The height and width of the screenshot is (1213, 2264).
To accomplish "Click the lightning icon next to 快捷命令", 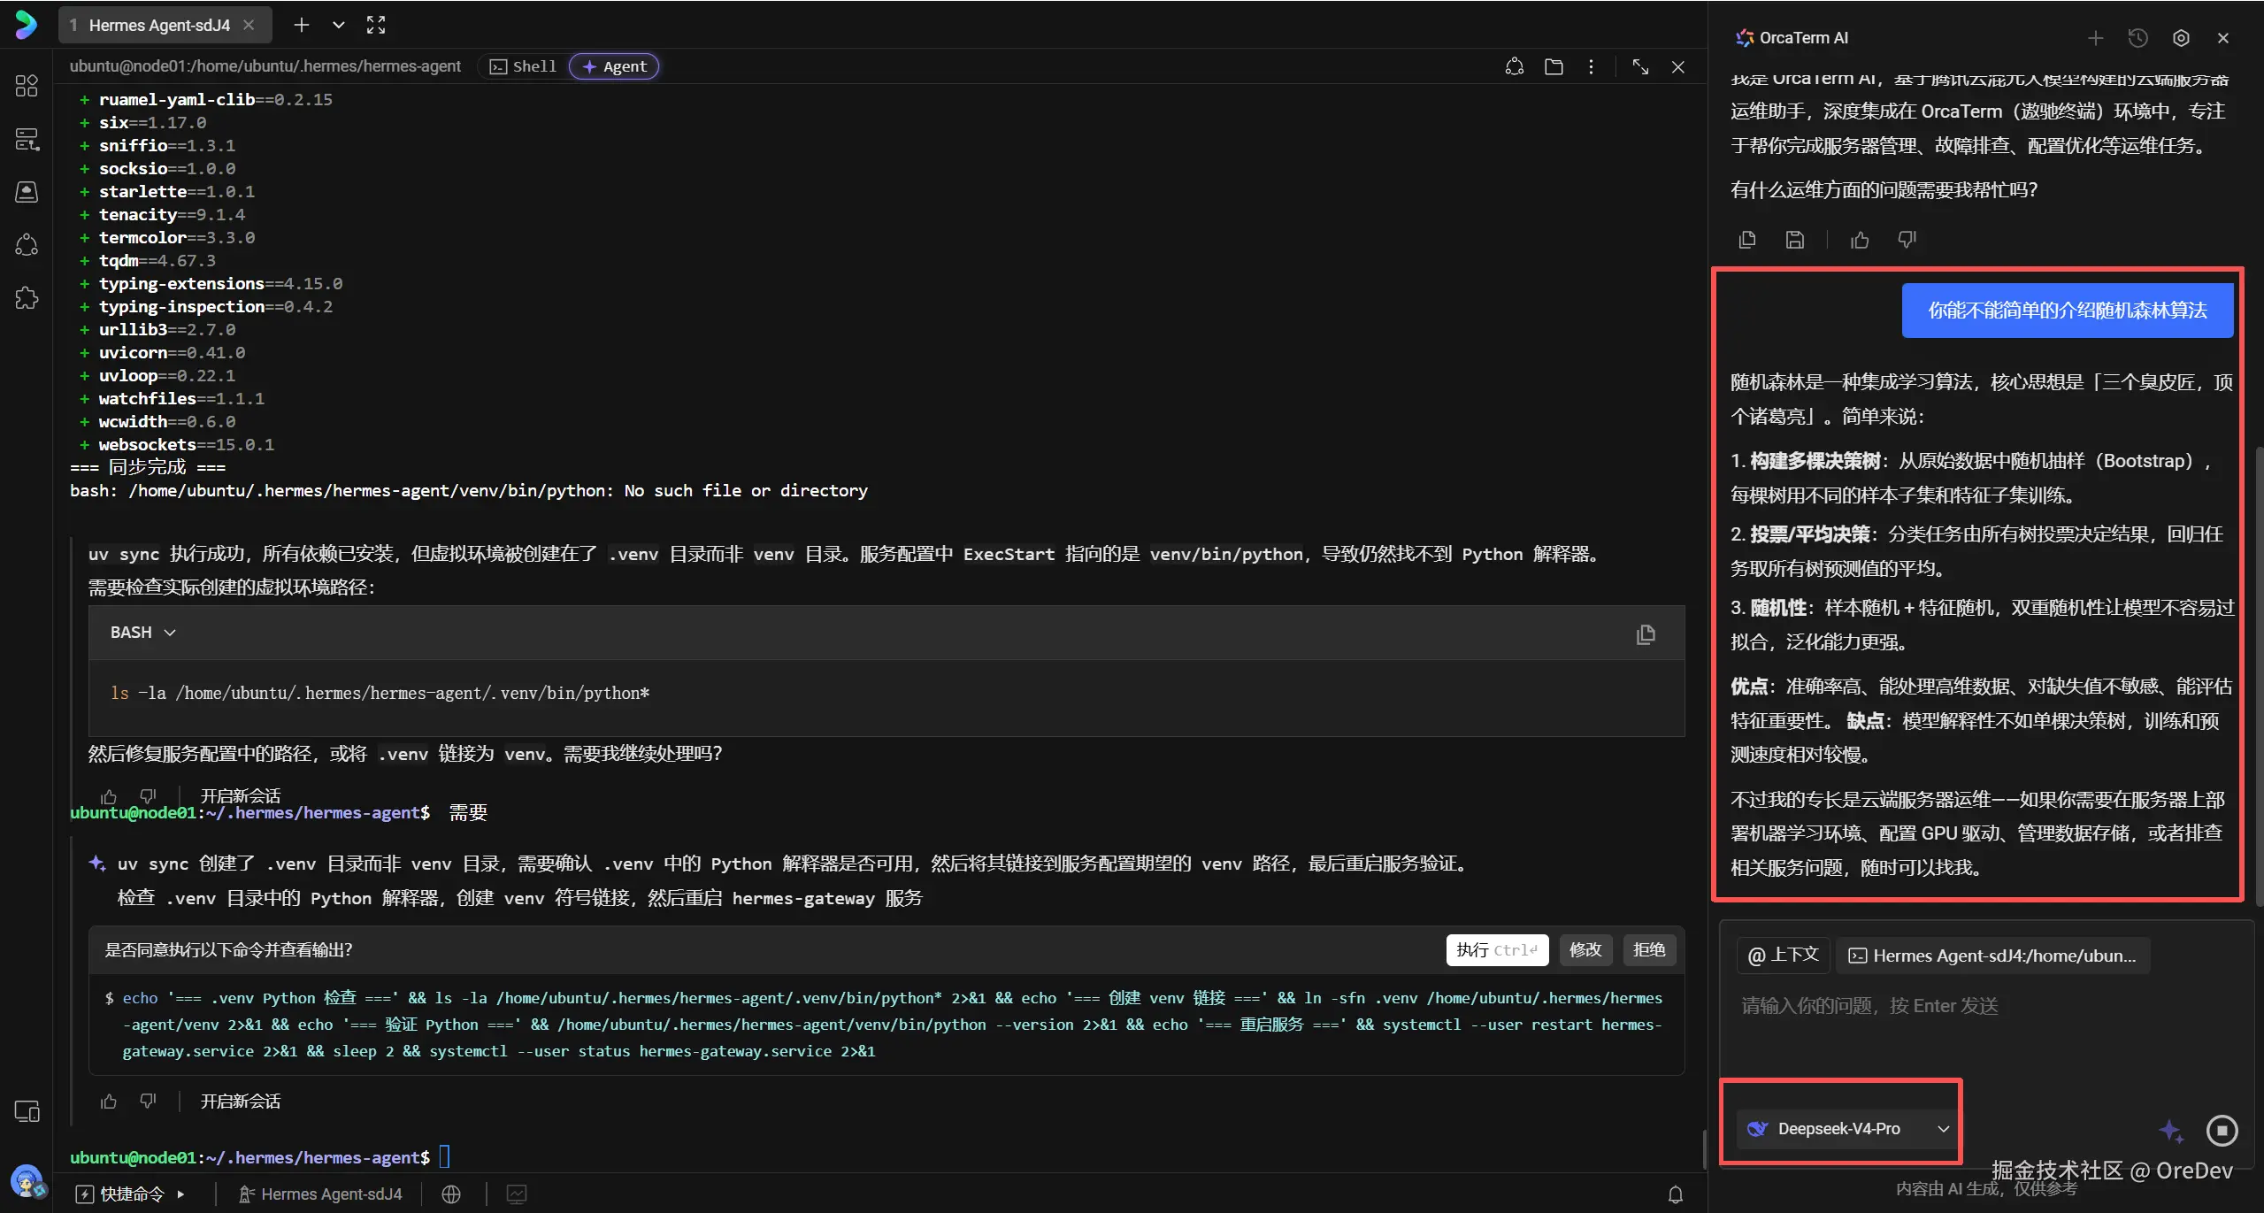I will pyautogui.click(x=85, y=1194).
